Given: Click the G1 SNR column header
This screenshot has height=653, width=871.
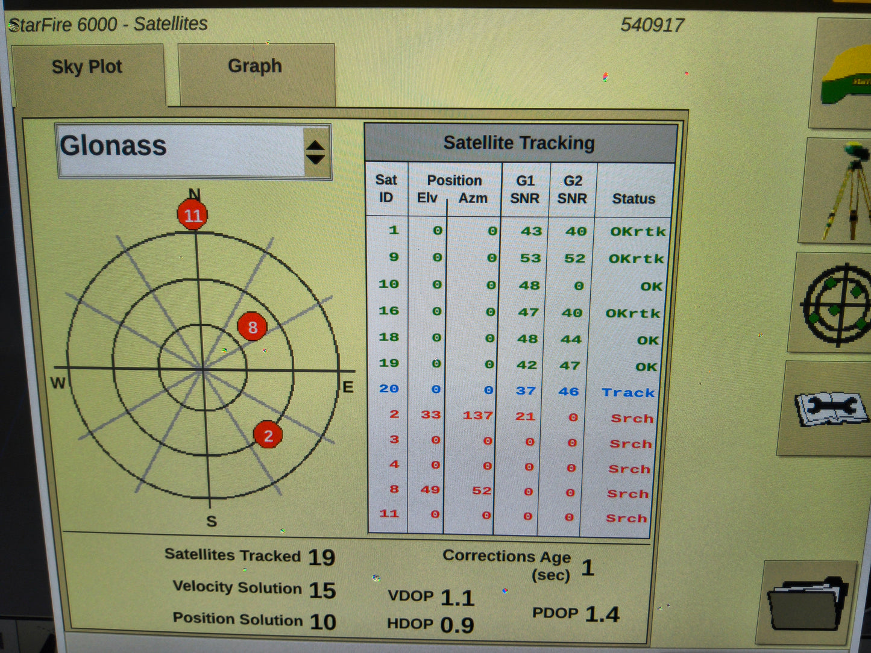Looking at the screenshot, I should (x=524, y=190).
